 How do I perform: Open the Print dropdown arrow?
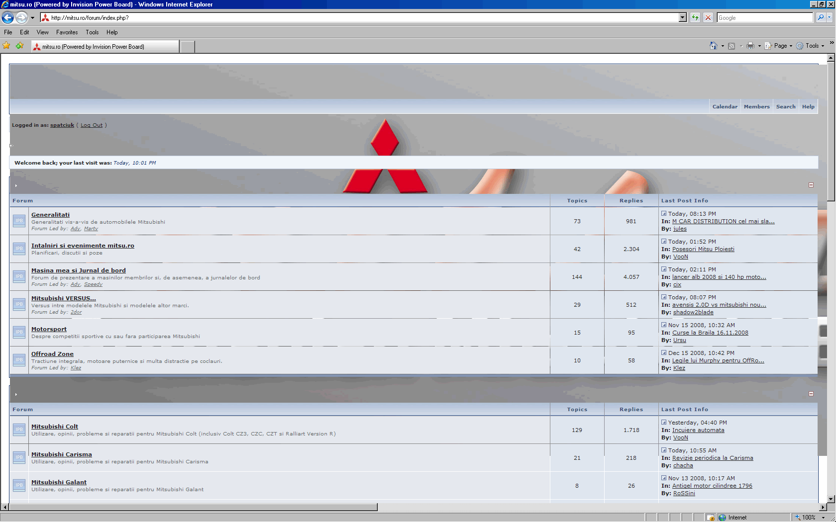pyautogui.click(x=759, y=46)
